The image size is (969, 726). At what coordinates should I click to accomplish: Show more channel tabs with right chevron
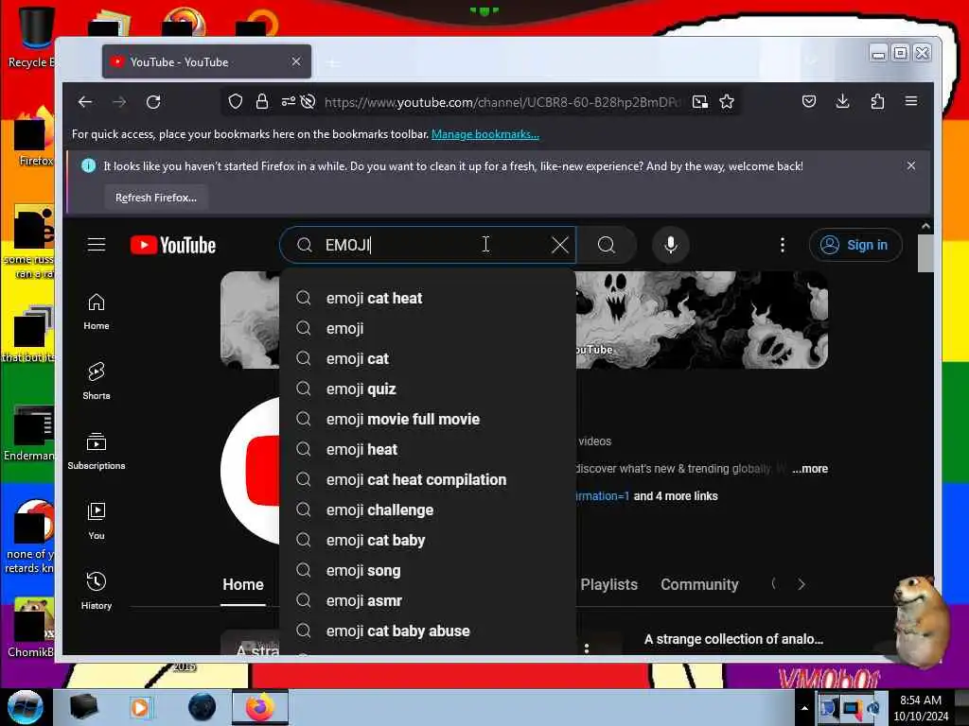[802, 584]
